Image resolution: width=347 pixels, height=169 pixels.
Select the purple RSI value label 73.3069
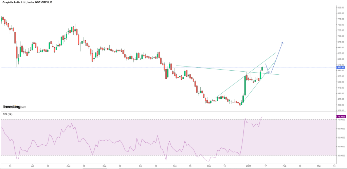coord(341,117)
